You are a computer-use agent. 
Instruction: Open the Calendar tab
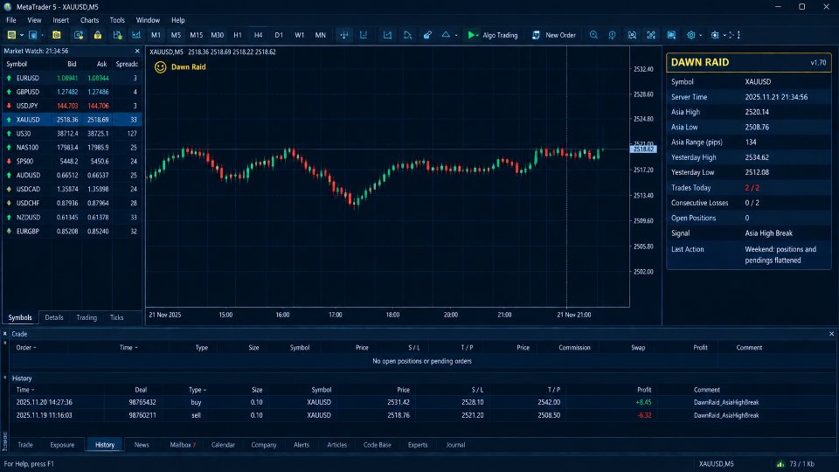point(223,445)
